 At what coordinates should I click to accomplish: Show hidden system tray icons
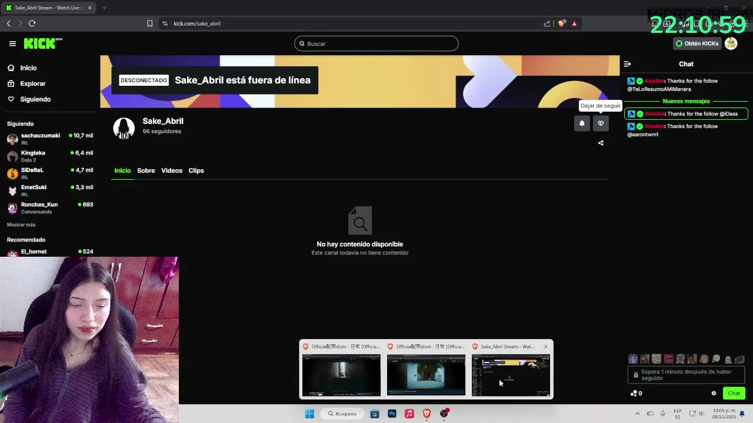(x=637, y=414)
